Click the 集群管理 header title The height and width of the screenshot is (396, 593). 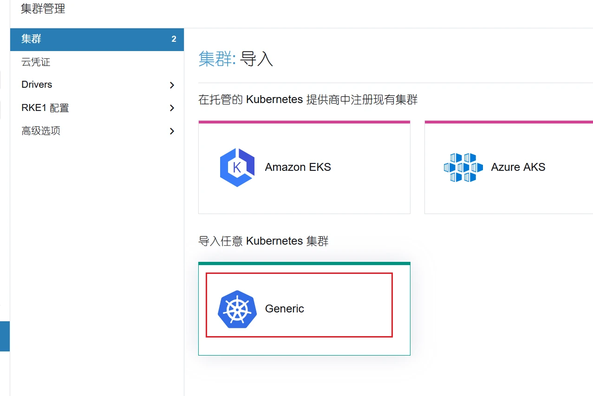click(43, 9)
